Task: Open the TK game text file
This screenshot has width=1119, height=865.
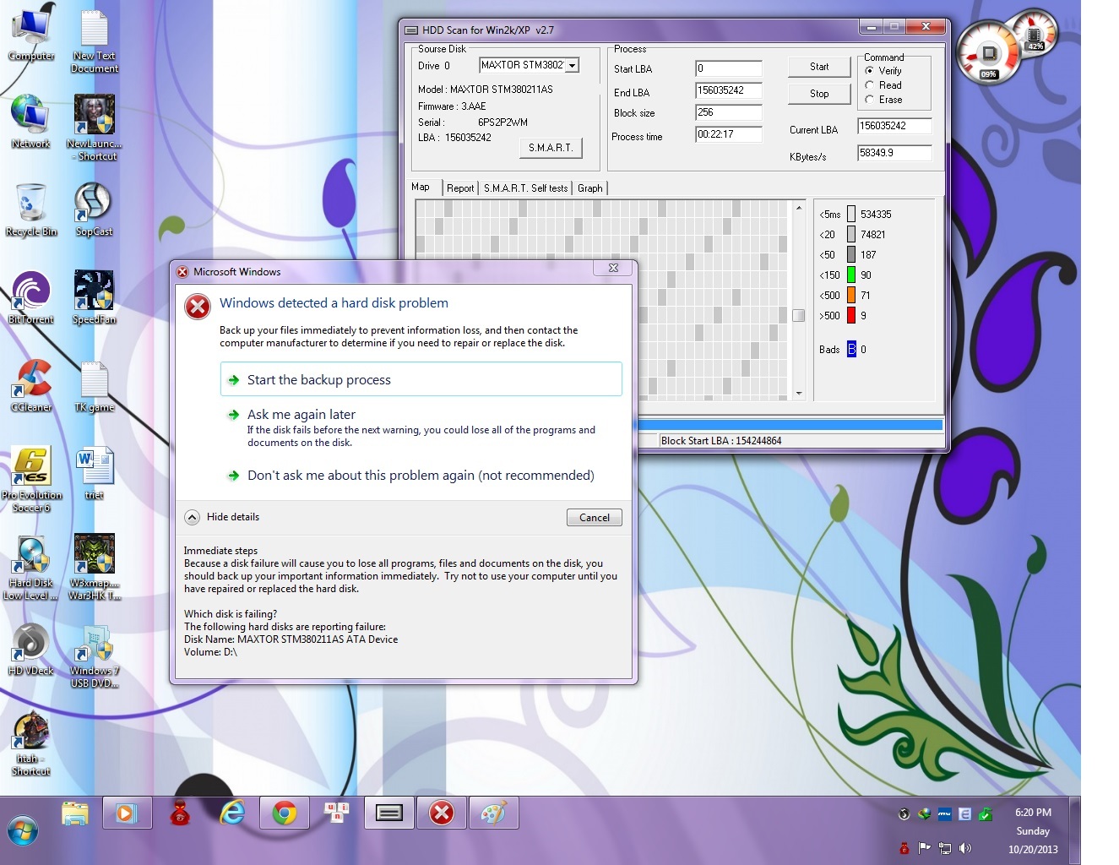Action: coord(94,385)
